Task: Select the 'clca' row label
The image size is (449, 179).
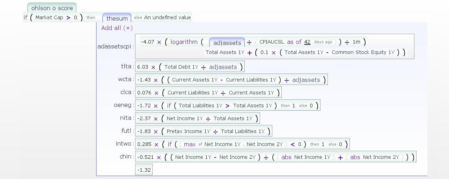Action: coord(126,92)
